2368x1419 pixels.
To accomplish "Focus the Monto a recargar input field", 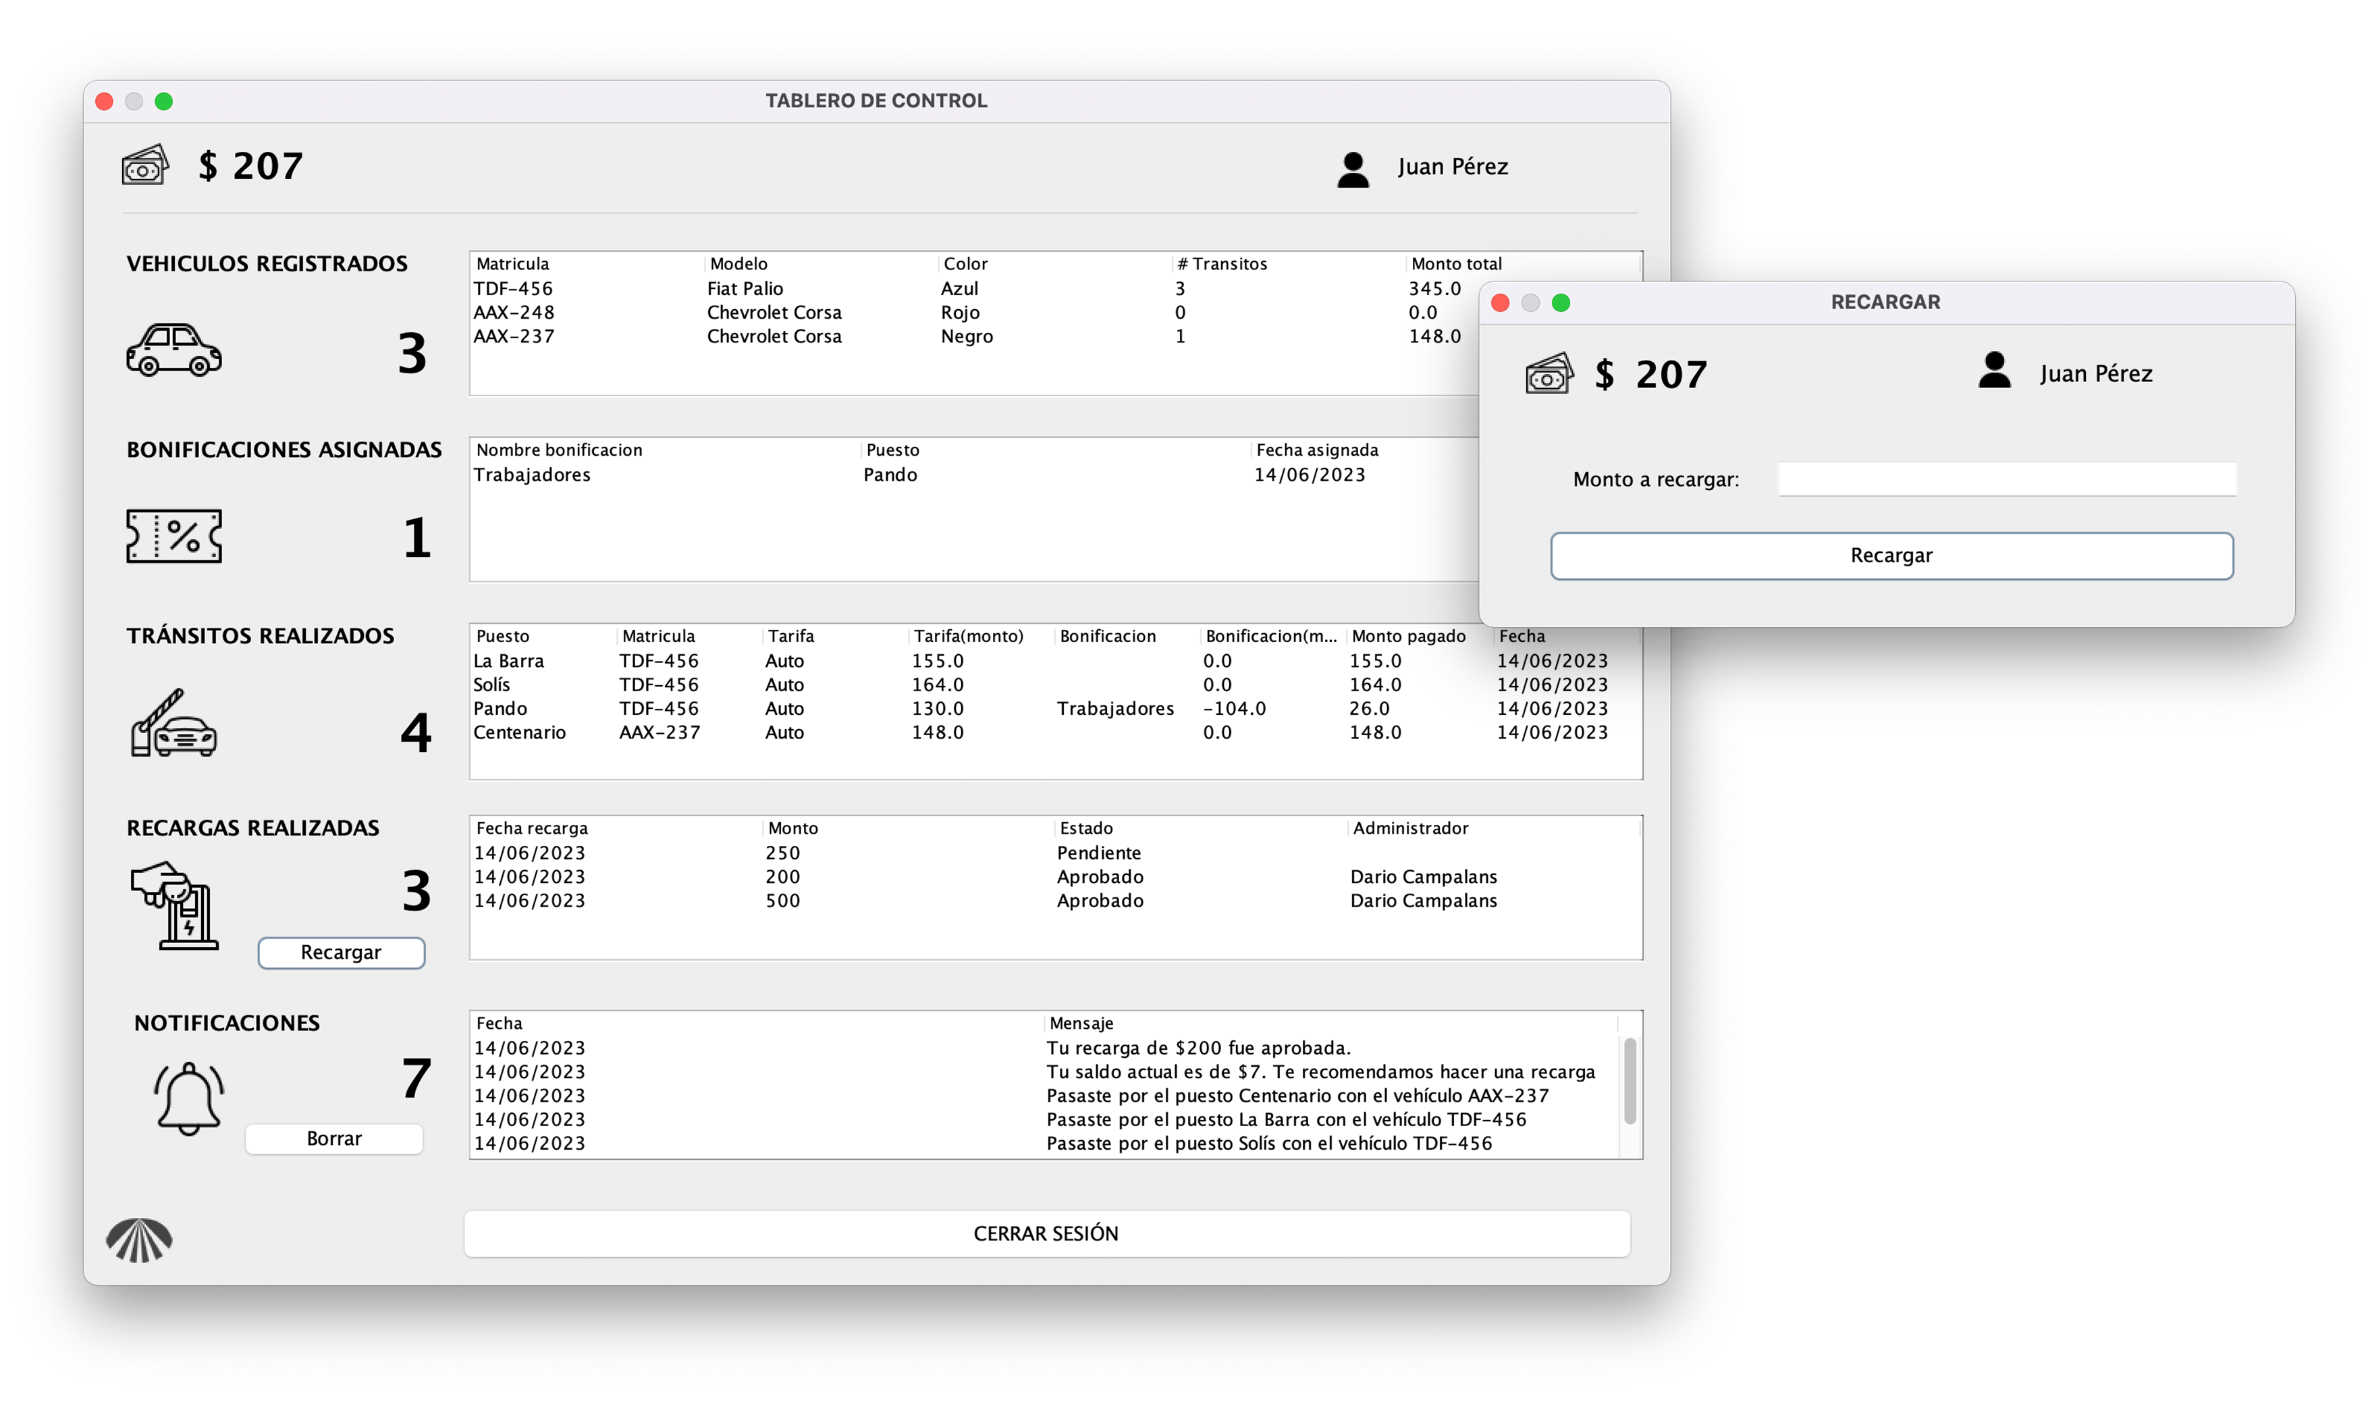I will coord(2006,479).
